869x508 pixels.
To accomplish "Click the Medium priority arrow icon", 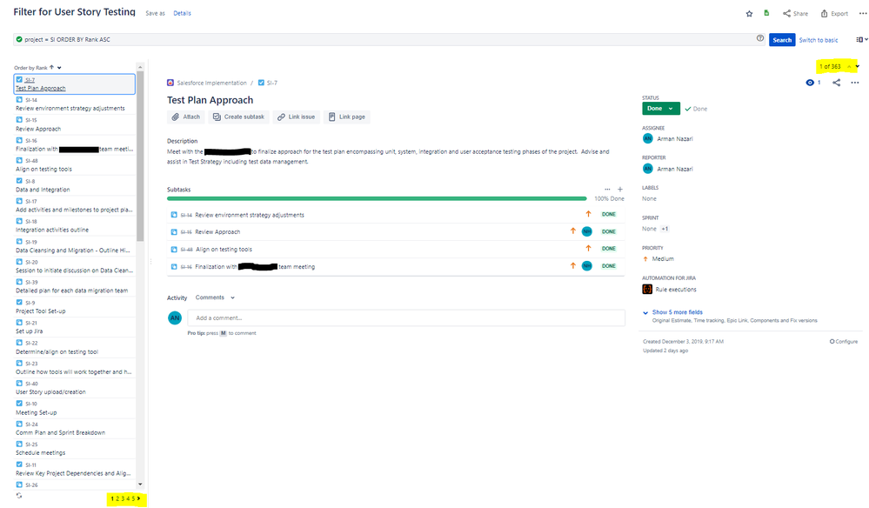I will tap(645, 258).
